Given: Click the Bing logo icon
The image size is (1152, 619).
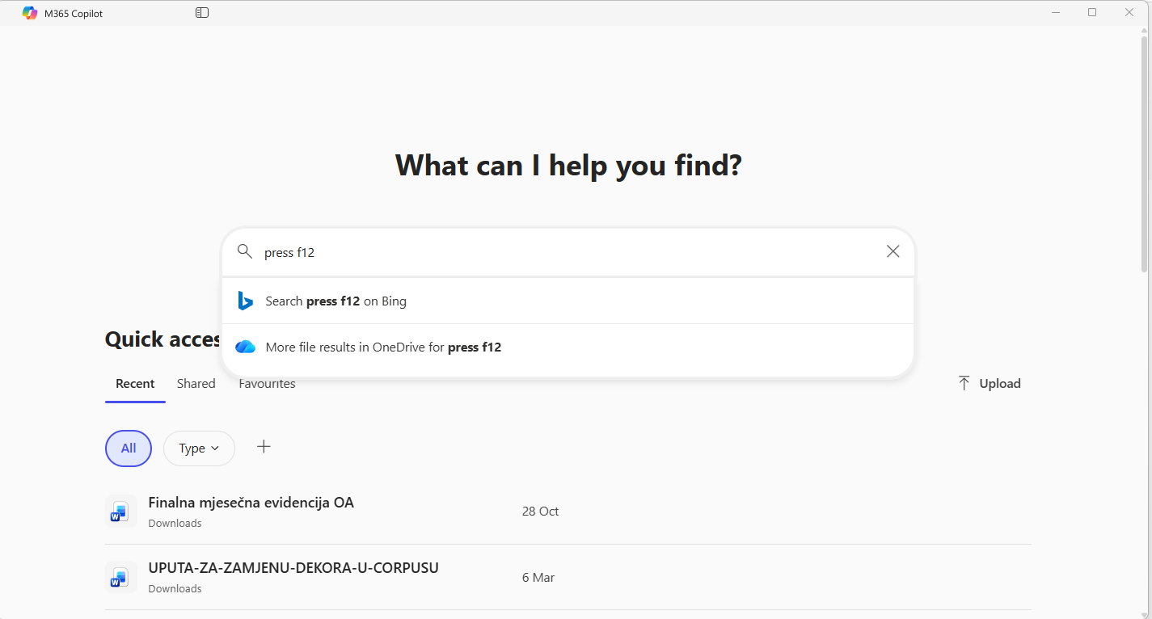Looking at the screenshot, I should (245, 301).
